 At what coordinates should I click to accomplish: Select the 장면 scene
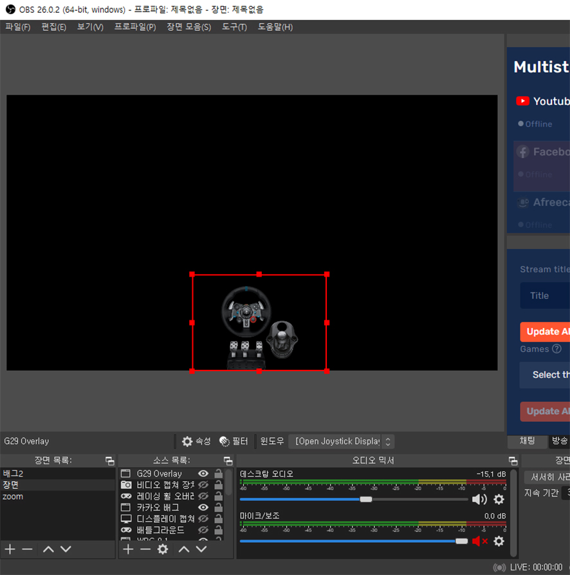pos(58,485)
